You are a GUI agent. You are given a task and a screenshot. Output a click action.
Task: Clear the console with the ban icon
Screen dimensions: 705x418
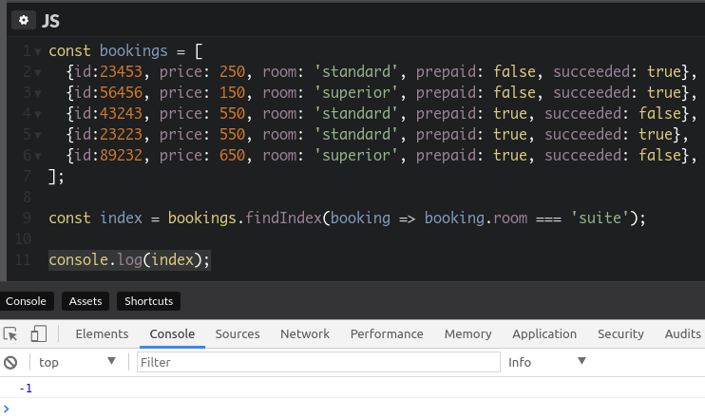tap(10, 362)
